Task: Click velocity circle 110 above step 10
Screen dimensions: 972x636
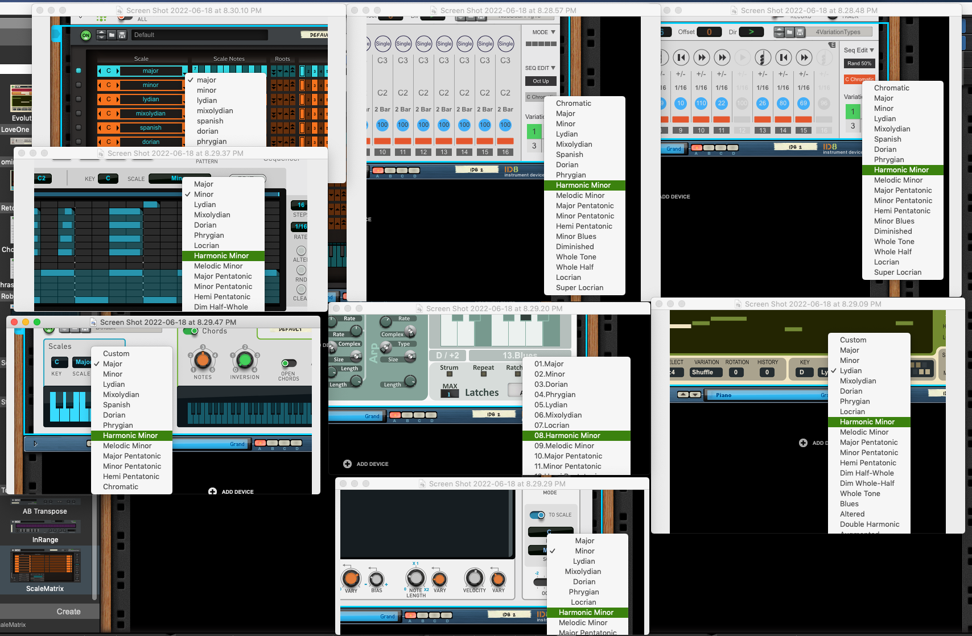Action: coord(701,104)
